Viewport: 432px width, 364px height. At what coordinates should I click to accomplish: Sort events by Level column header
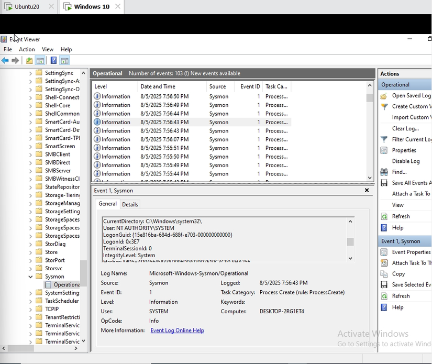(115, 86)
